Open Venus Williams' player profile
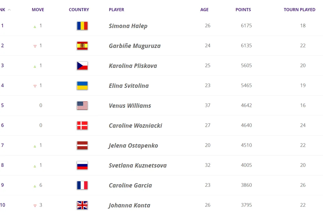The image size is (323, 215). pyautogui.click(x=130, y=106)
